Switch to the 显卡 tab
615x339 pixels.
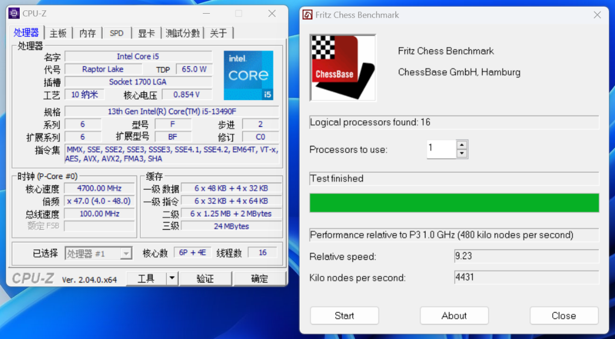(x=147, y=33)
